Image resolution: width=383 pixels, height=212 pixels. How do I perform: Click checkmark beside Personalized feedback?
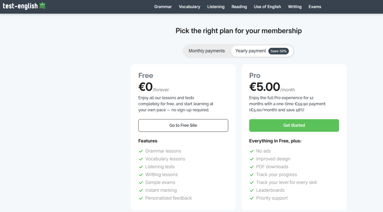[x=141, y=198]
